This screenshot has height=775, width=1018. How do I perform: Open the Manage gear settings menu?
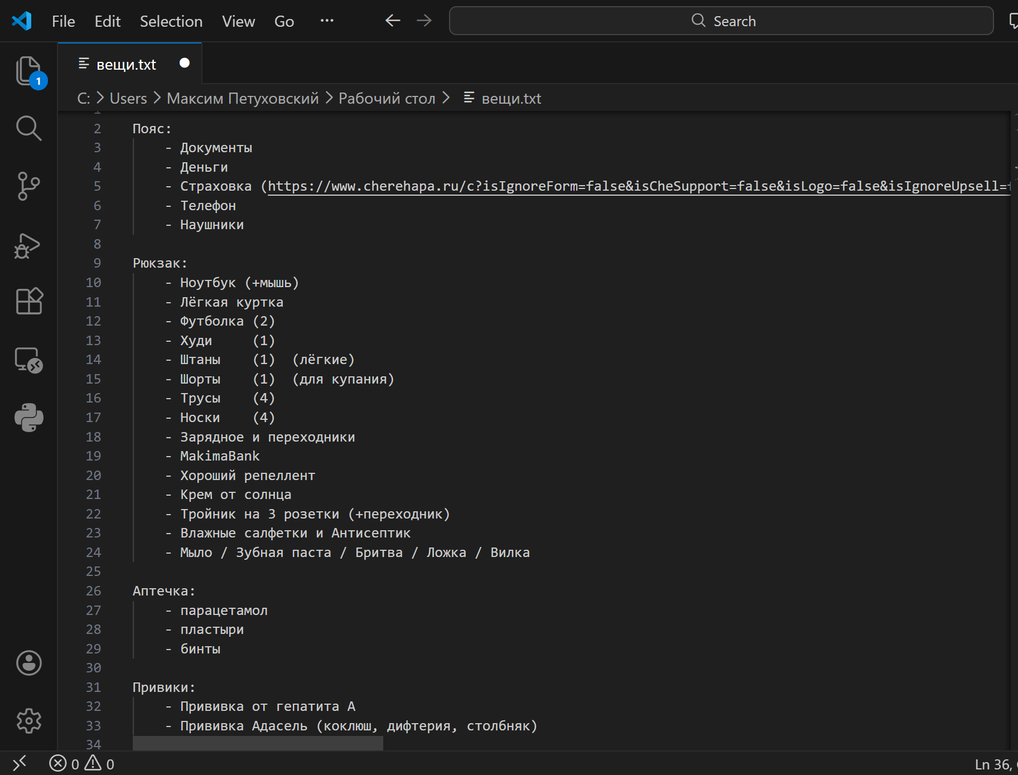click(x=29, y=721)
